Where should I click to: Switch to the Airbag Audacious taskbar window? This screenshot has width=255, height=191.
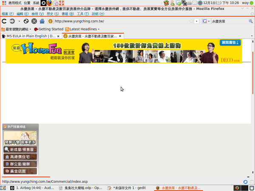[32, 188]
